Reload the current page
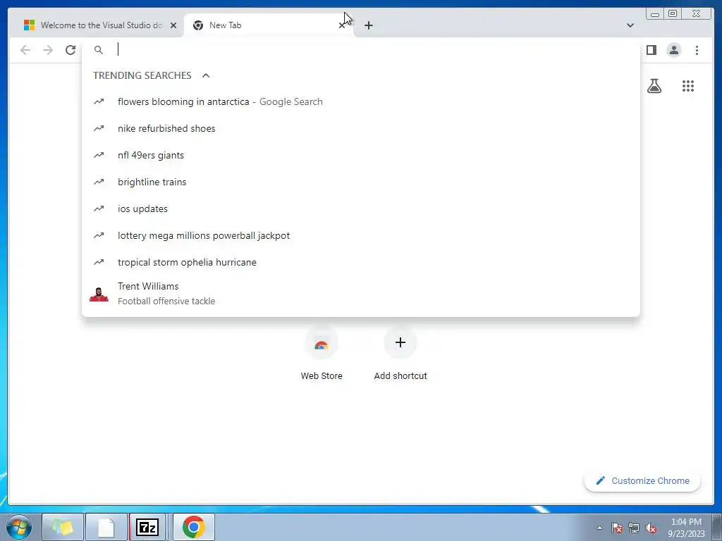 pyautogui.click(x=71, y=50)
